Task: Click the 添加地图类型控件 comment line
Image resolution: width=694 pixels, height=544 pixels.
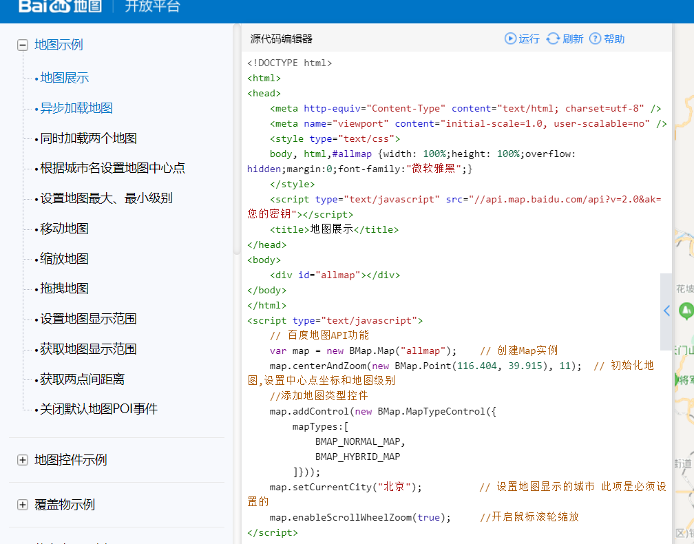Action: pyautogui.click(x=319, y=396)
